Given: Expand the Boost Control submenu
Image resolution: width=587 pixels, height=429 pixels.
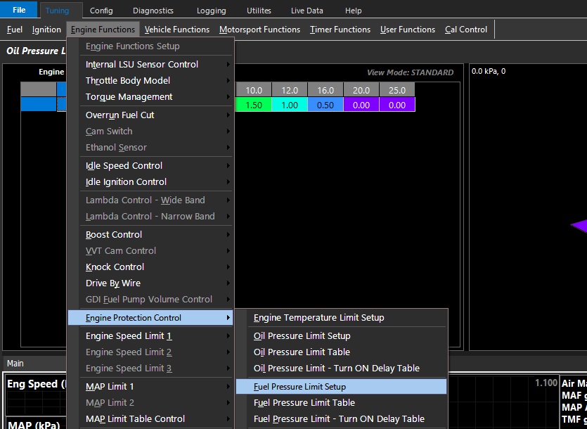Looking at the screenshot, I should pos(150,235).
